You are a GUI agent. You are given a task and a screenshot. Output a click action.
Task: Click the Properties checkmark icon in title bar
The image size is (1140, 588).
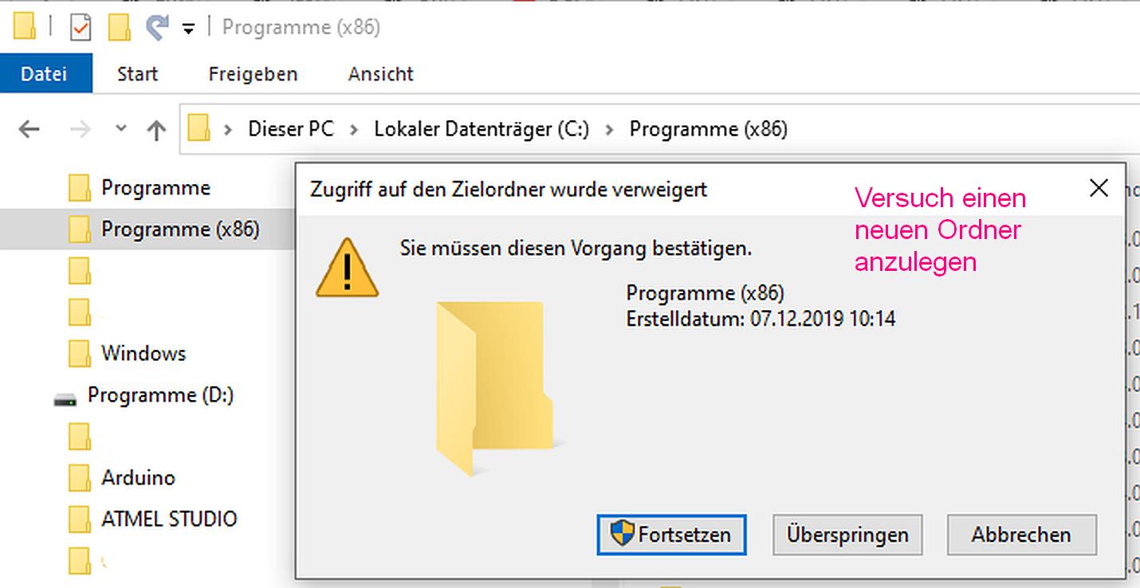point(81,29)
